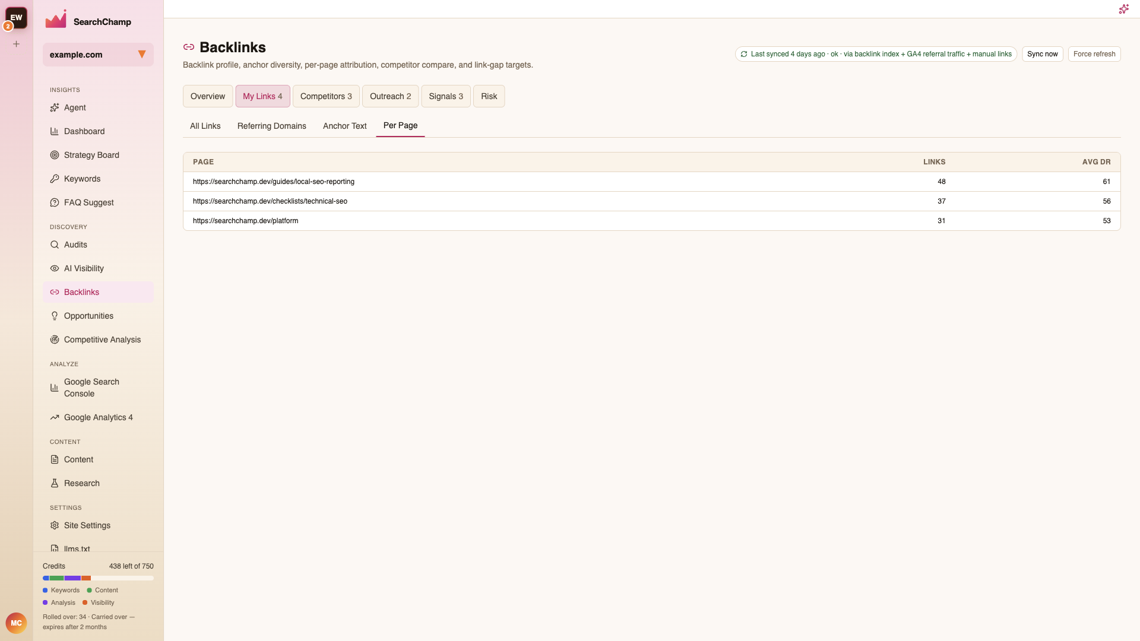The height and width of the screenshot is (641, 1140).
Task: Click the llms.txt file icon
Action: coord(55,548)
